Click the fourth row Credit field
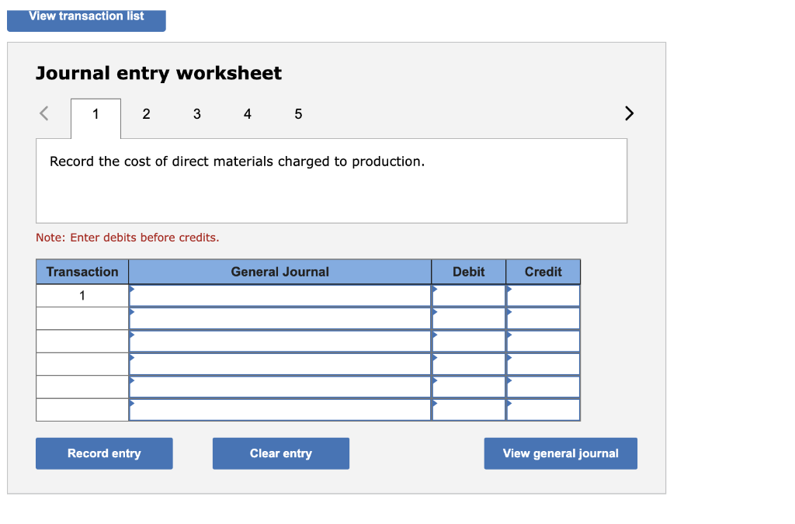The image size is (795, 524). [543, 364]
